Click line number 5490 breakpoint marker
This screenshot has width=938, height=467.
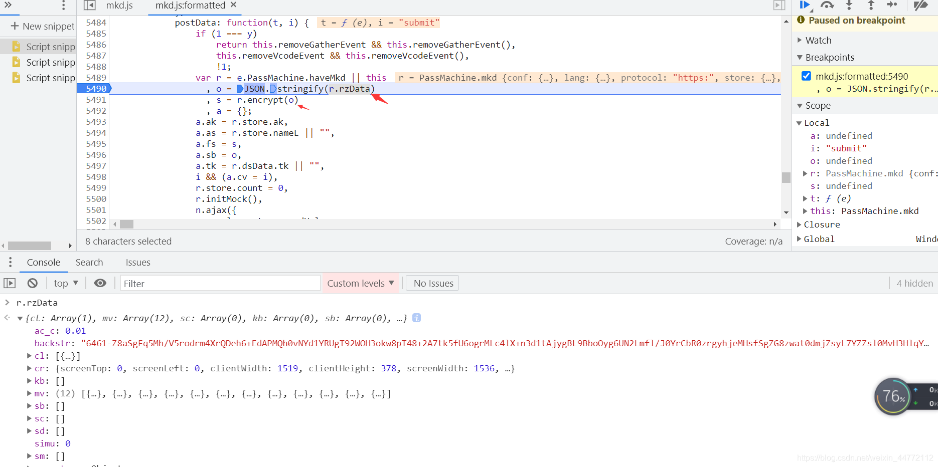95,89
